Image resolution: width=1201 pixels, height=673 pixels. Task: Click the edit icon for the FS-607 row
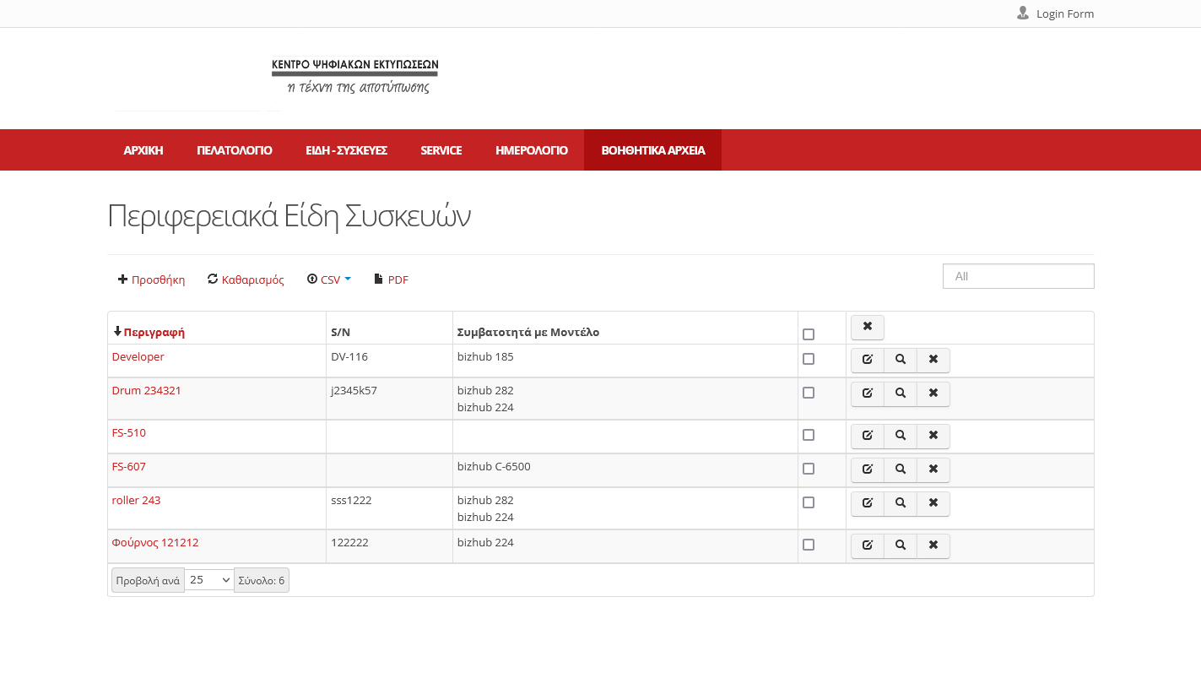867,469
